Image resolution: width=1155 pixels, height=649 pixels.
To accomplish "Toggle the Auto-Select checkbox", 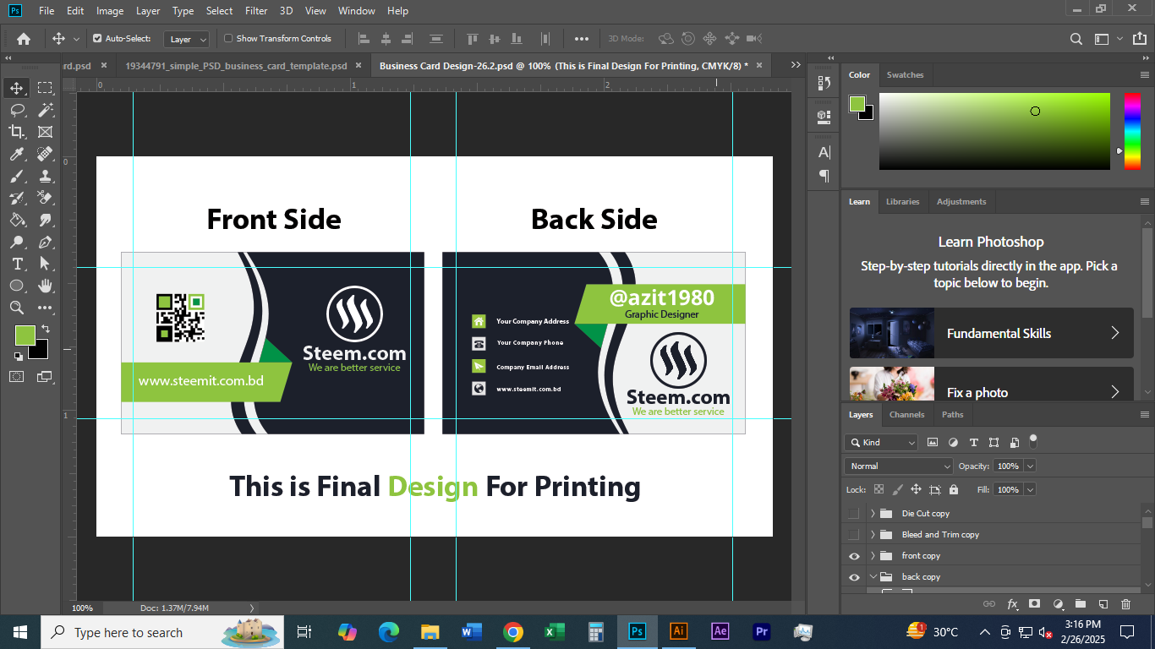I will tap(97, 39).
